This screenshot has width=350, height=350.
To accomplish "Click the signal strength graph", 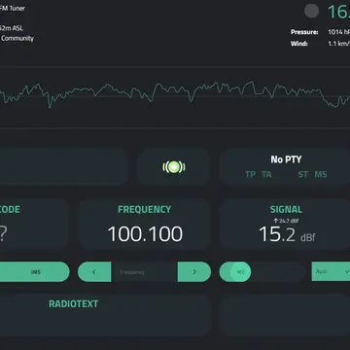I will pyautogui.click(x=175, y=96).
